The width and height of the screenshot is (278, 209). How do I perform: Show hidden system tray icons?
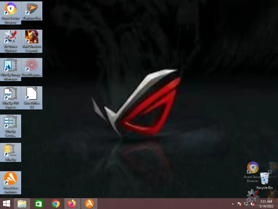point(233,204)
